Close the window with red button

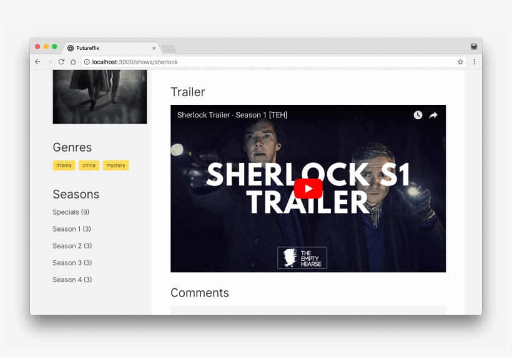[x=37, y=47]
